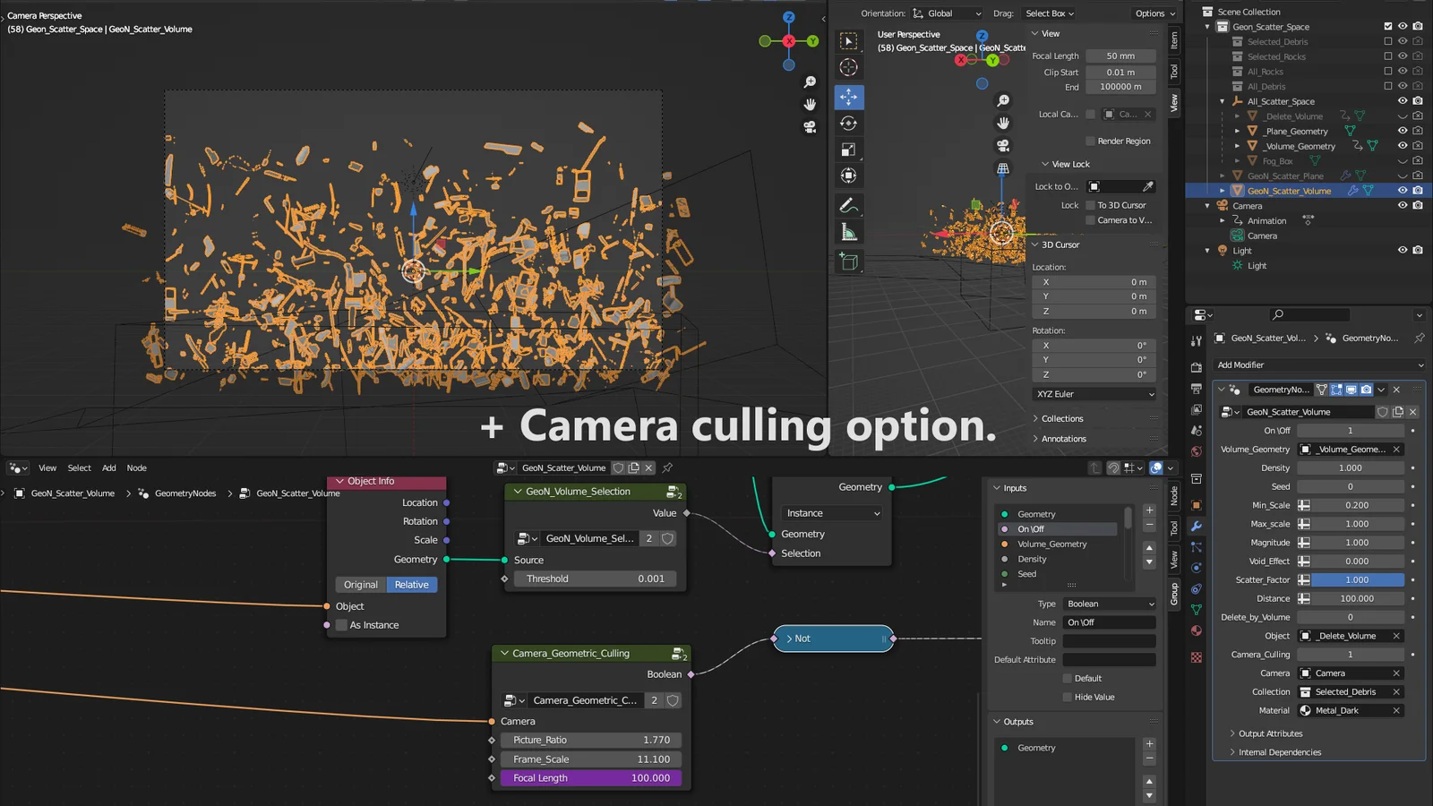Select the Move tool in viewport toolbar

848,95
